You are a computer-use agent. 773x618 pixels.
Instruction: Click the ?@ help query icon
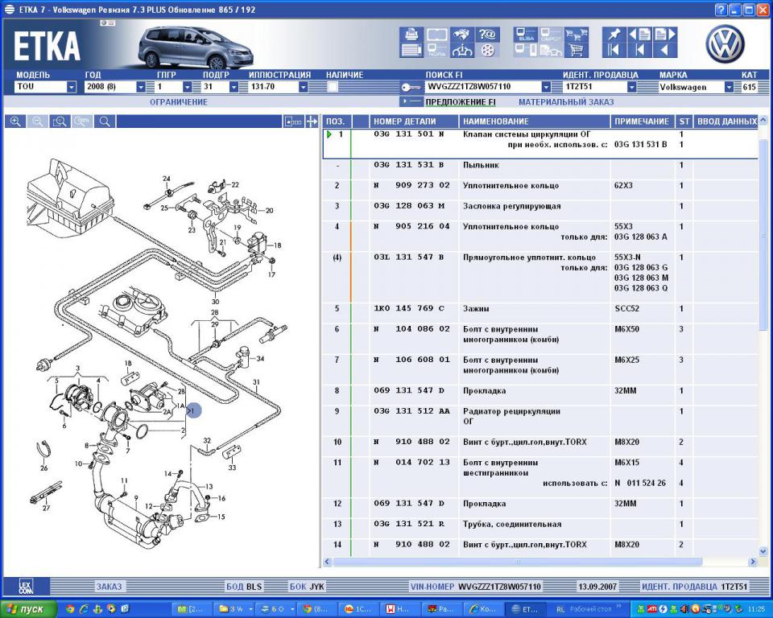tap(487, 35)
